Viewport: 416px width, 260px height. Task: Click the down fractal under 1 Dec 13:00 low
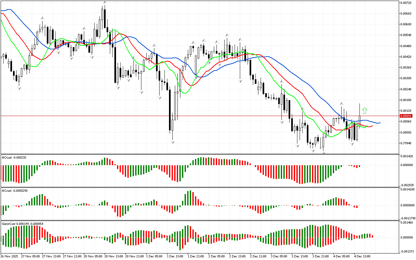click(173, 142)
